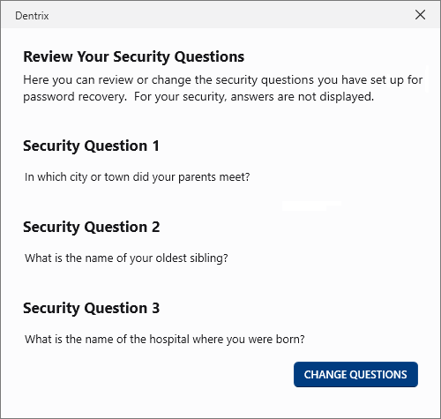Click the Security Question 1 heading
The width and height of the screenshot is (441, 419).
tap(91, 146)
